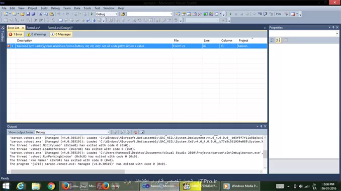Open the Tools menu
341x191 pixels.
coord(87,8)
